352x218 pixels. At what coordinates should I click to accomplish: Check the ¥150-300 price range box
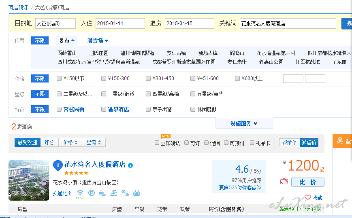[x=104, y=78]
